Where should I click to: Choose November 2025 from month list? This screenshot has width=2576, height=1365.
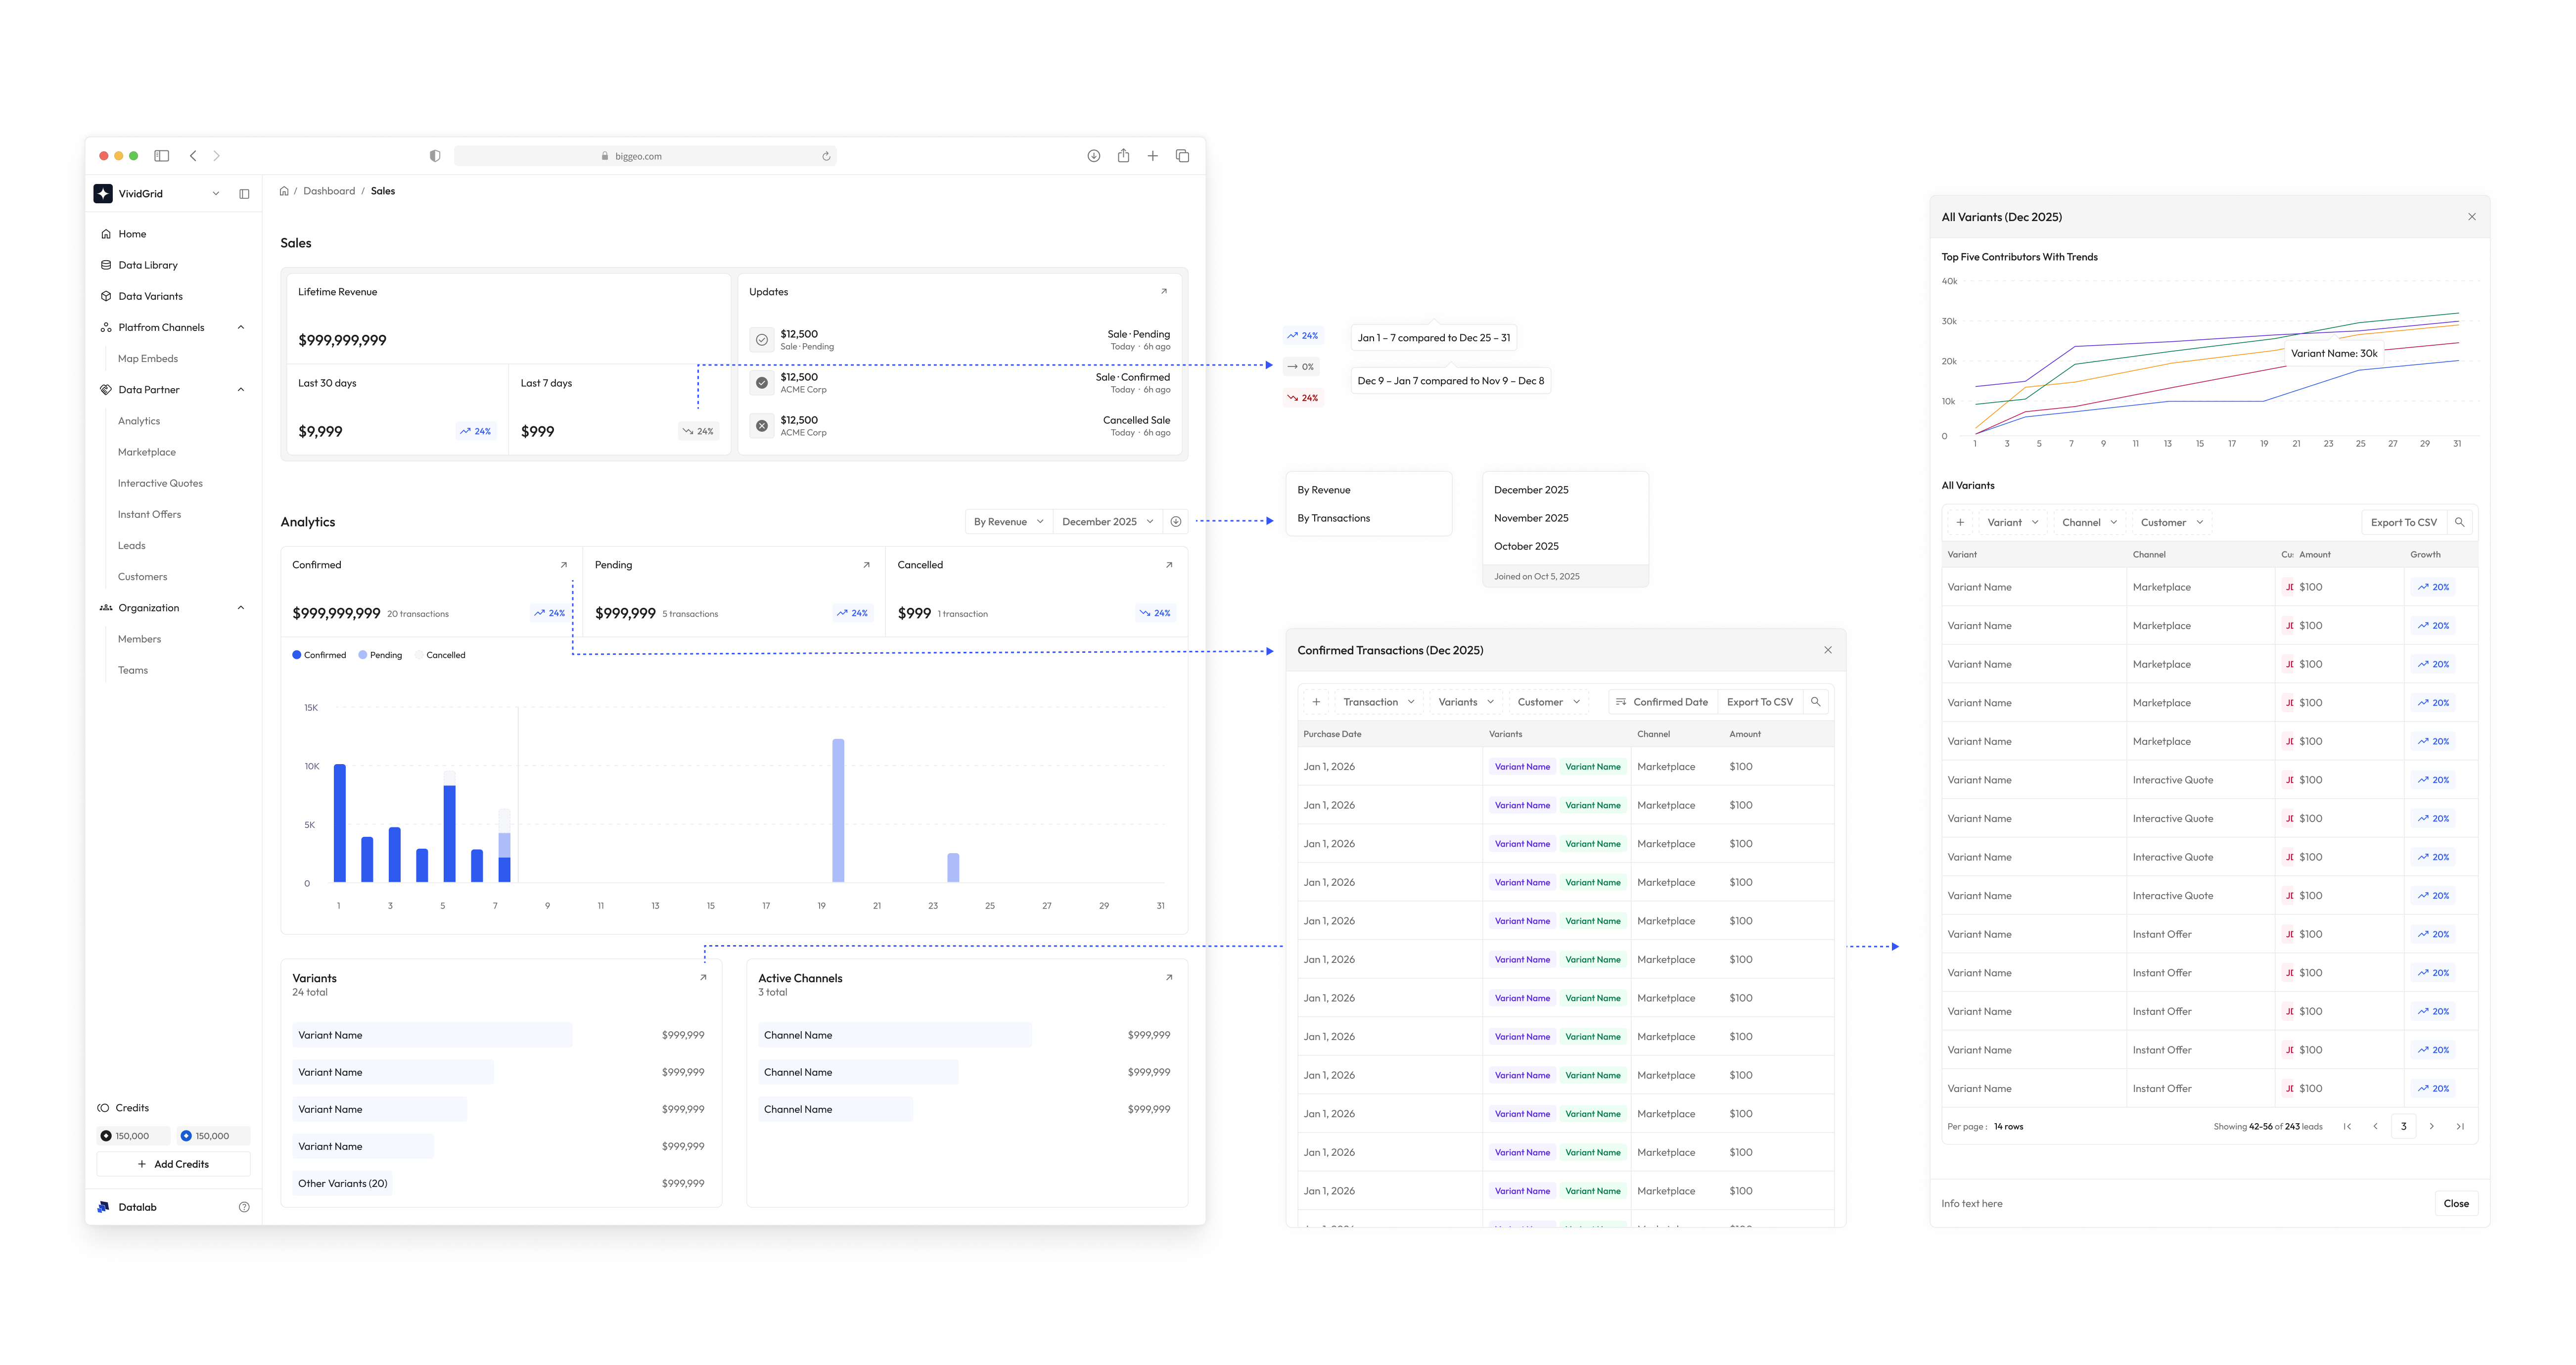point(1531,518)
